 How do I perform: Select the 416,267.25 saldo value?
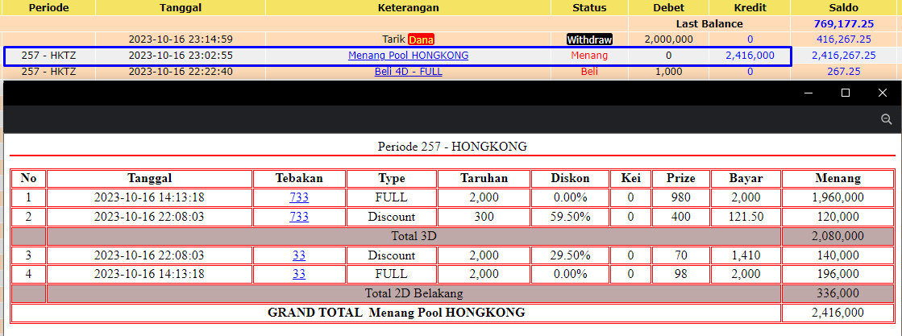(x=844, y=39)
